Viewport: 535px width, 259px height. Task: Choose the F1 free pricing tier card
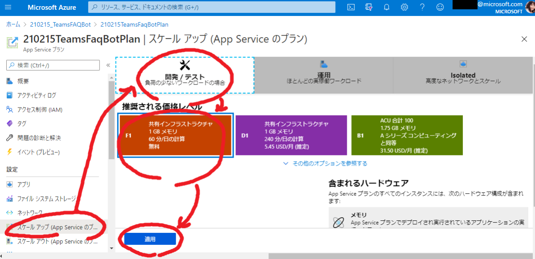tap(176, 135)
